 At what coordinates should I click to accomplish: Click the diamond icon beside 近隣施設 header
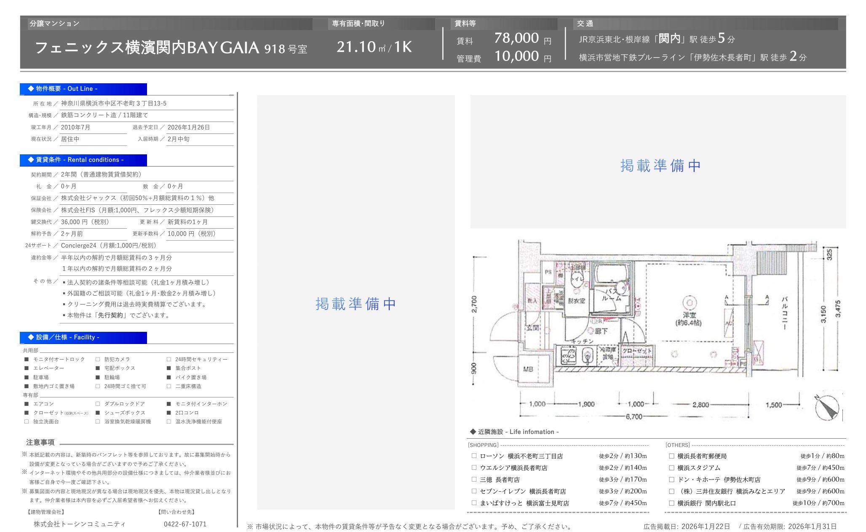(x=473, y=432)
